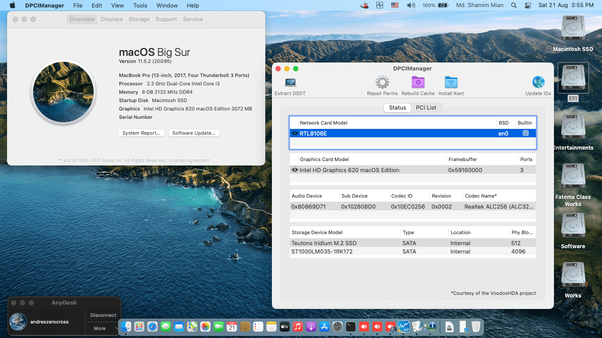Click the Rebuild Cache toolbar icon

point(418,82)
